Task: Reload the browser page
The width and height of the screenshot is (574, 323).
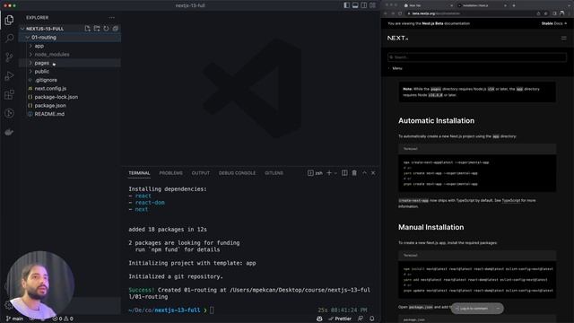Action: [x=400, y=13]
